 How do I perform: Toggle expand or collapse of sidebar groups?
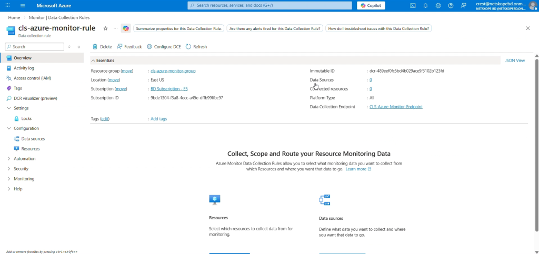tap(69, 47)
